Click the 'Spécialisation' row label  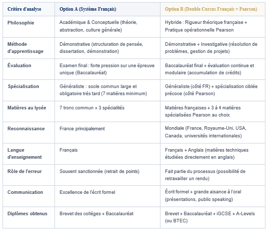pos(23,86)
